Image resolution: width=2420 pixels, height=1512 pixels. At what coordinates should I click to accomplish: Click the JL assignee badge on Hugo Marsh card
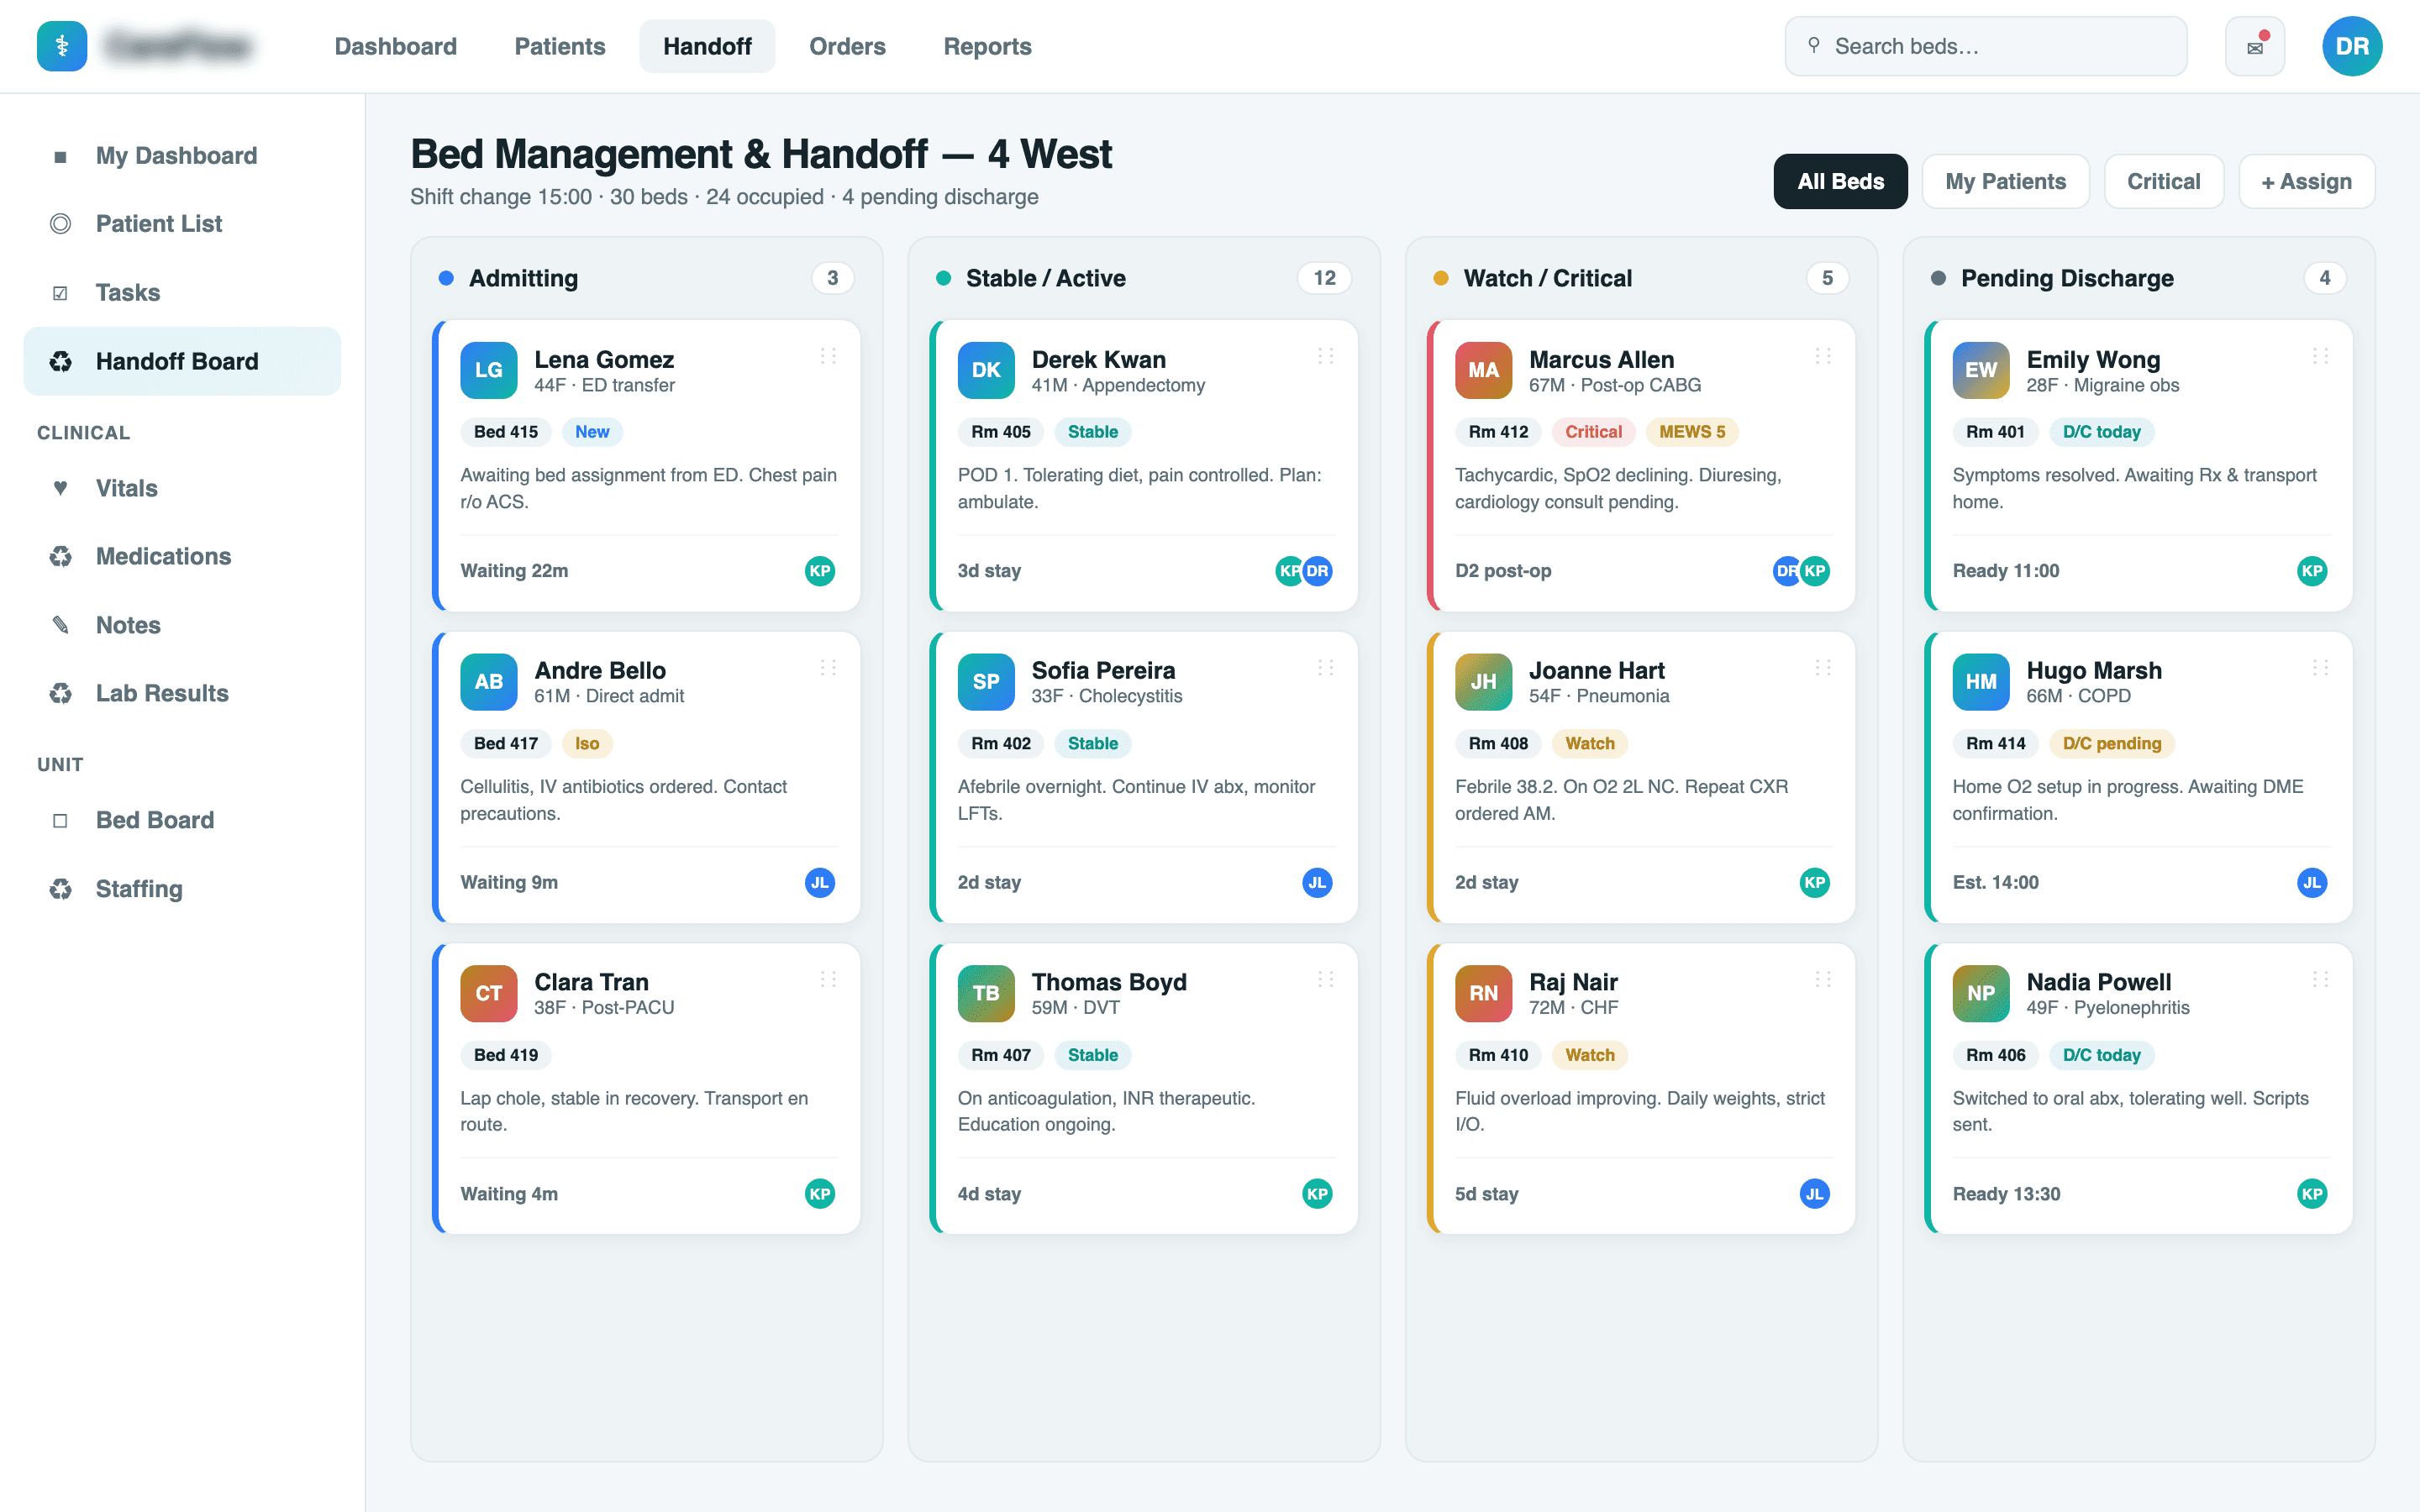(2312, 882)
